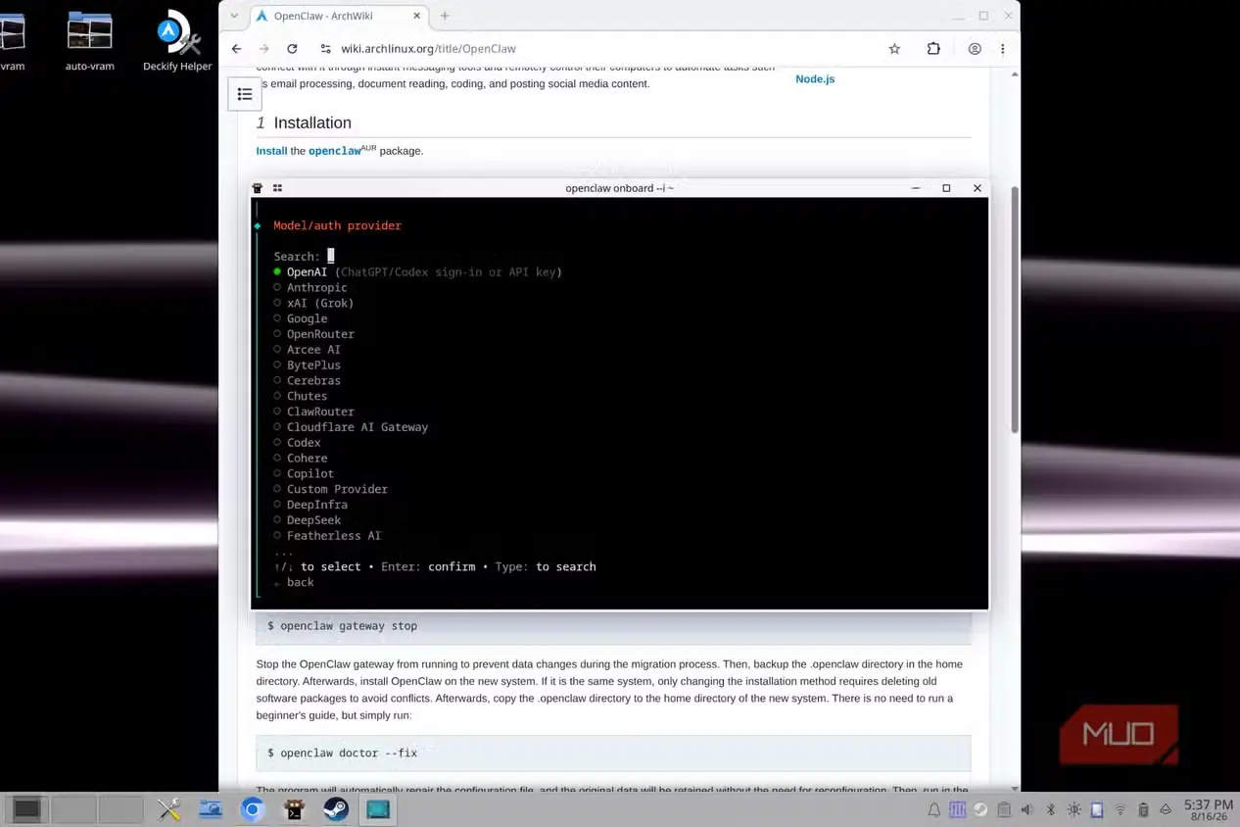Switch to second virtual desktop in pager

[73, 809]
